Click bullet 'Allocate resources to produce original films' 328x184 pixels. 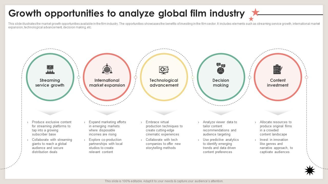click(x=276, y=128)
